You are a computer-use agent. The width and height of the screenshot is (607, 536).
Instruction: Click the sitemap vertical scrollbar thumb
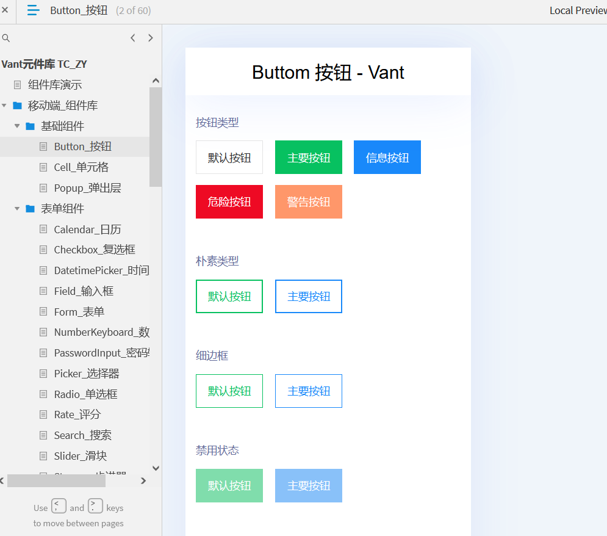pos(156,137)
